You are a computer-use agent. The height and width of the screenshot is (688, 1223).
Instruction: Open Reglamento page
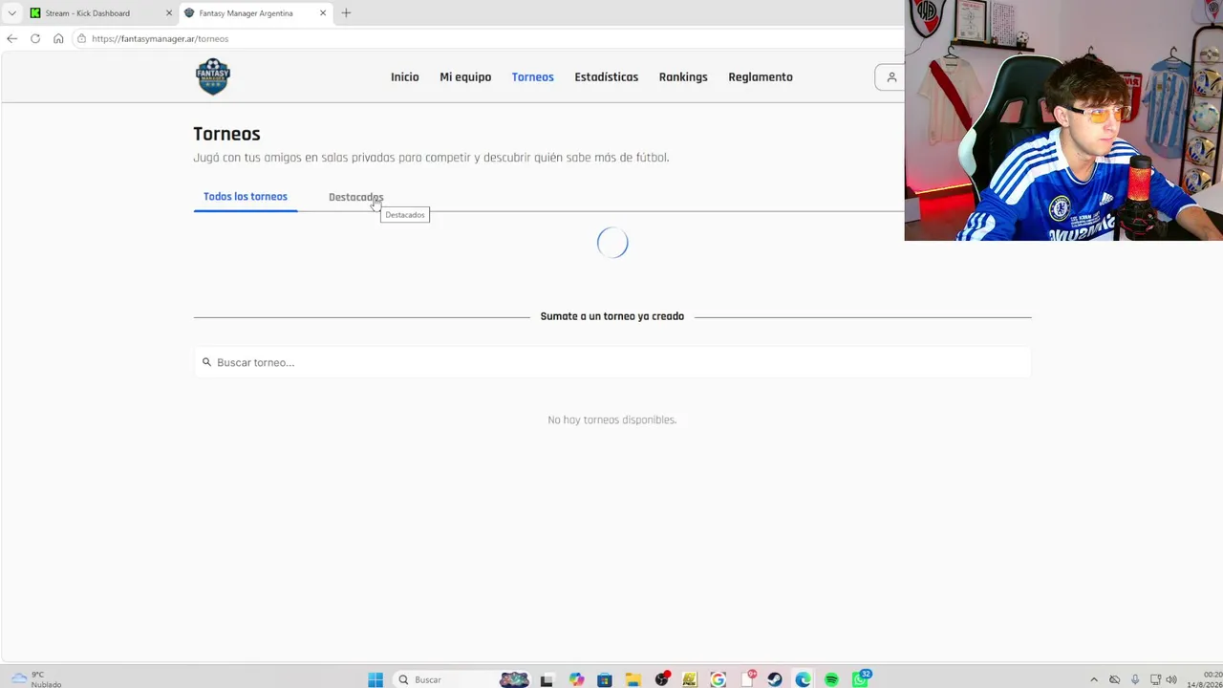click(761, 77)
